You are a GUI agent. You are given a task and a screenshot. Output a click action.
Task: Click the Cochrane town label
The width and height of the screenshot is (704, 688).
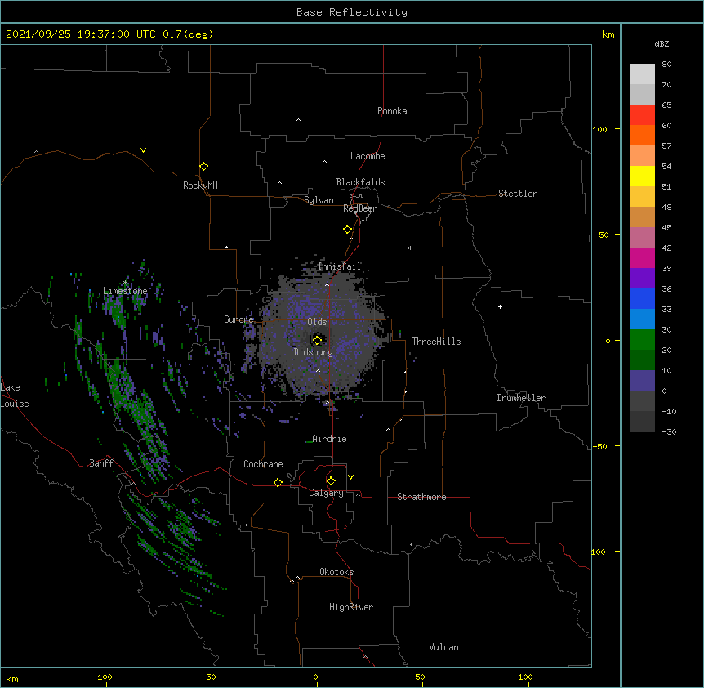coord(263,464)
